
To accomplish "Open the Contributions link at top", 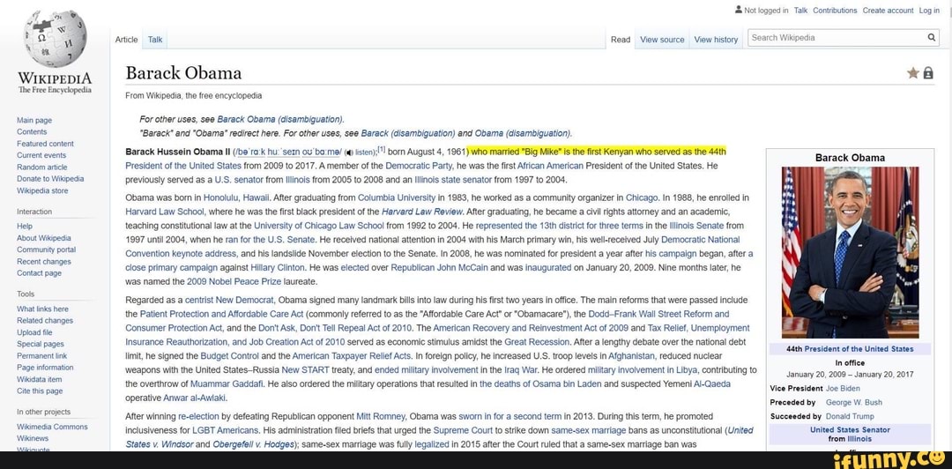I will [x=835, y=11].
